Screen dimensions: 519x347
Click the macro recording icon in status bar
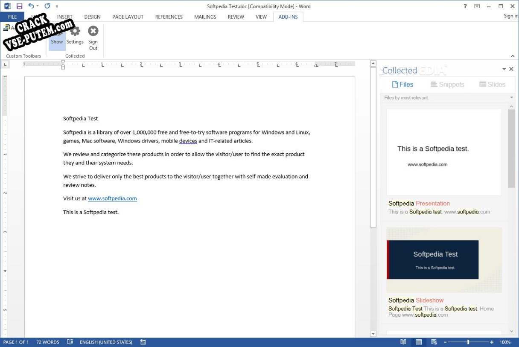[143, 342]
